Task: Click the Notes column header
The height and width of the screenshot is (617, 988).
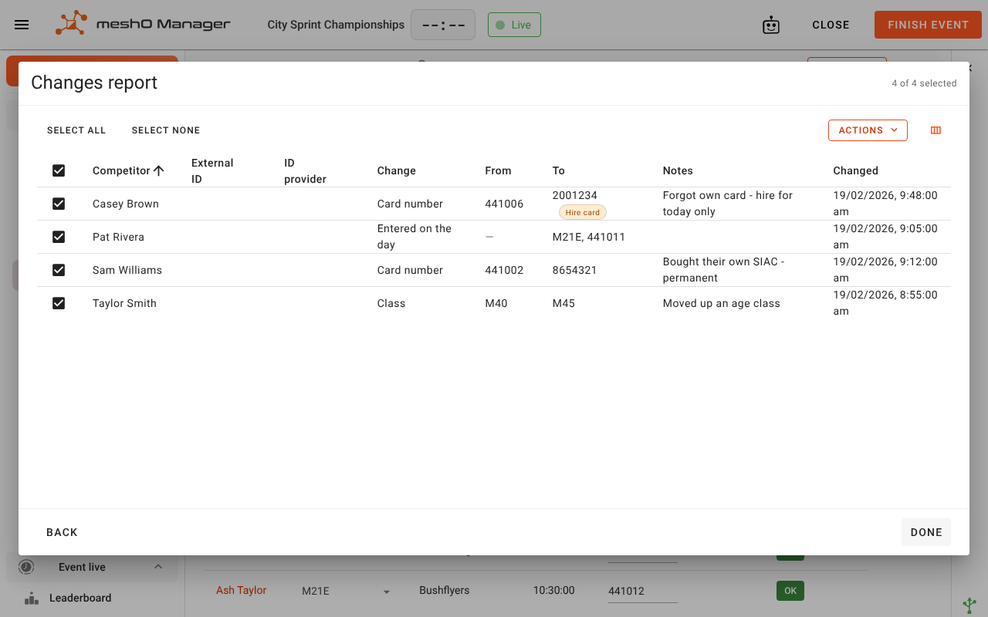Action: [678, 170]
